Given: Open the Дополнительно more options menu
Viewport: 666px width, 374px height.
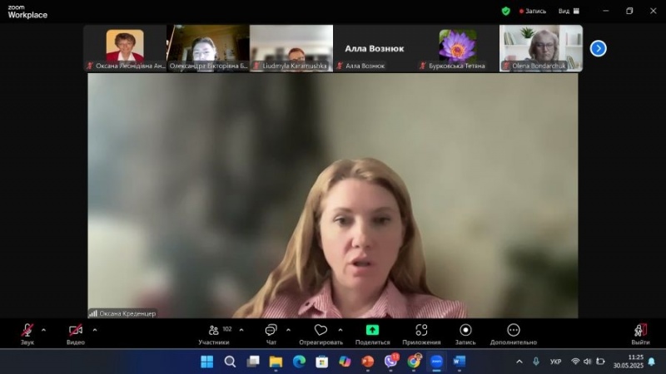Looking at the screenshot, I should pos(514,331).
